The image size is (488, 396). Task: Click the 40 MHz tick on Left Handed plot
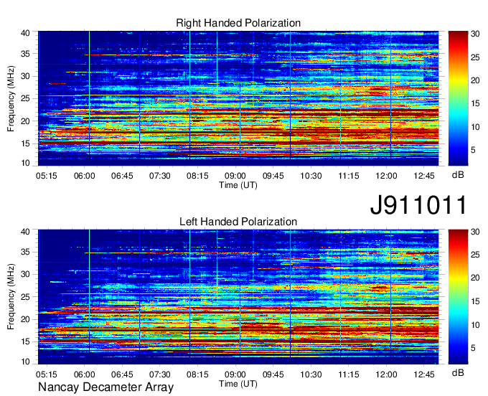(26, 232)
